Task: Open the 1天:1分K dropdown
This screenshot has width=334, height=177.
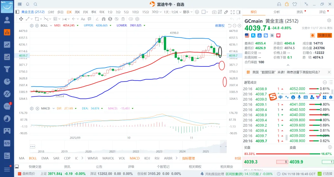Action: 173,12
